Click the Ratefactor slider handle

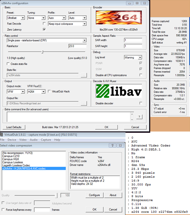point(43,52)
